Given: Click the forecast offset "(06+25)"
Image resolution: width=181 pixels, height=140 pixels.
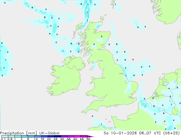Looking at the screenshot, I should 172,133.
